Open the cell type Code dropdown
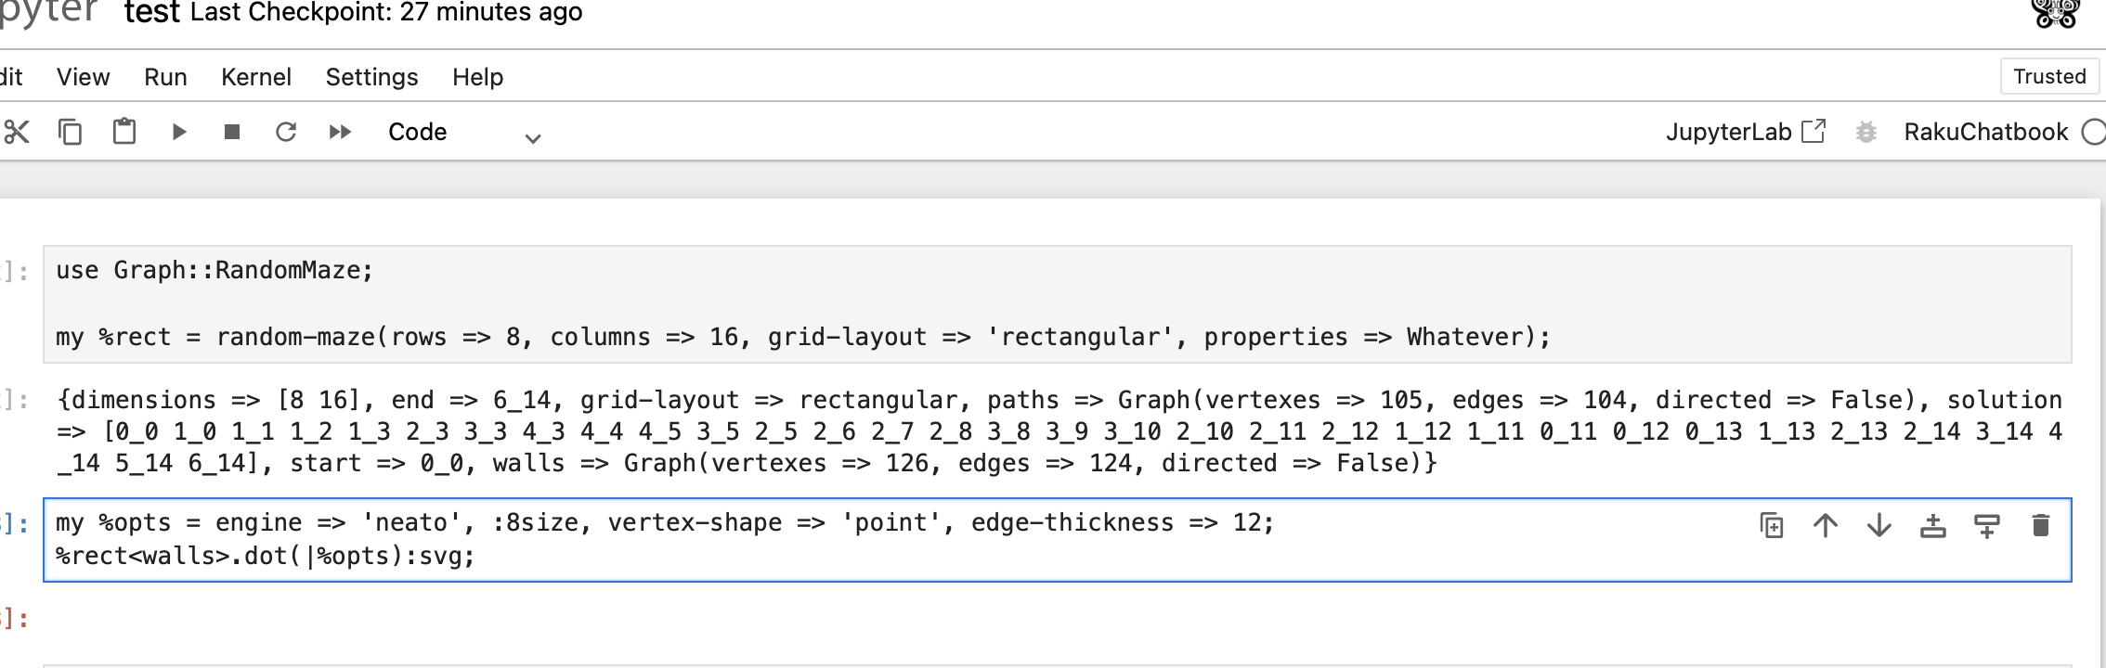 pos(464,133)
